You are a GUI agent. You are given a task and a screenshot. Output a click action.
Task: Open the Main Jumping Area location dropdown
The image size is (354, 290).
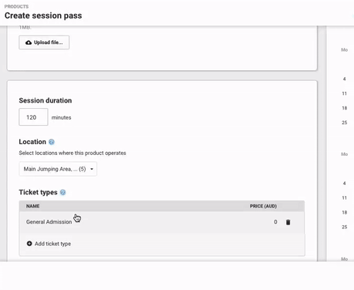point(58,169)
